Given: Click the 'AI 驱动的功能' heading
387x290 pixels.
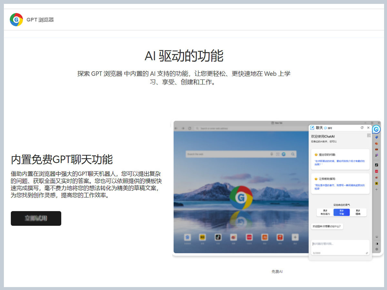Looking at the screenshot, I should click(184, 56).
